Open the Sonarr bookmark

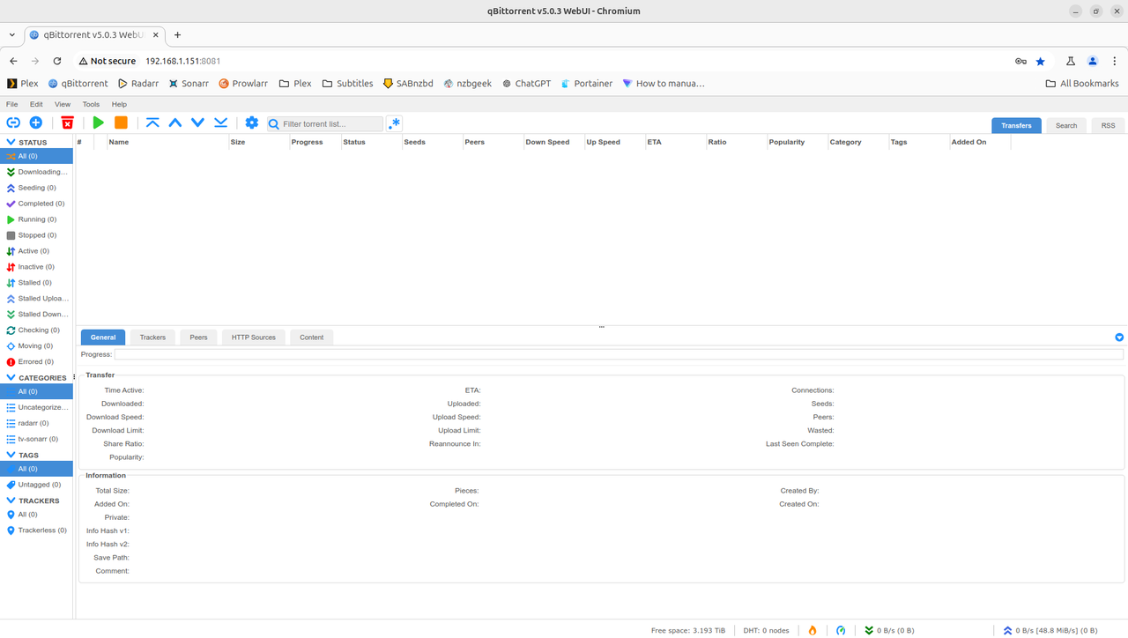pos(189,84)
